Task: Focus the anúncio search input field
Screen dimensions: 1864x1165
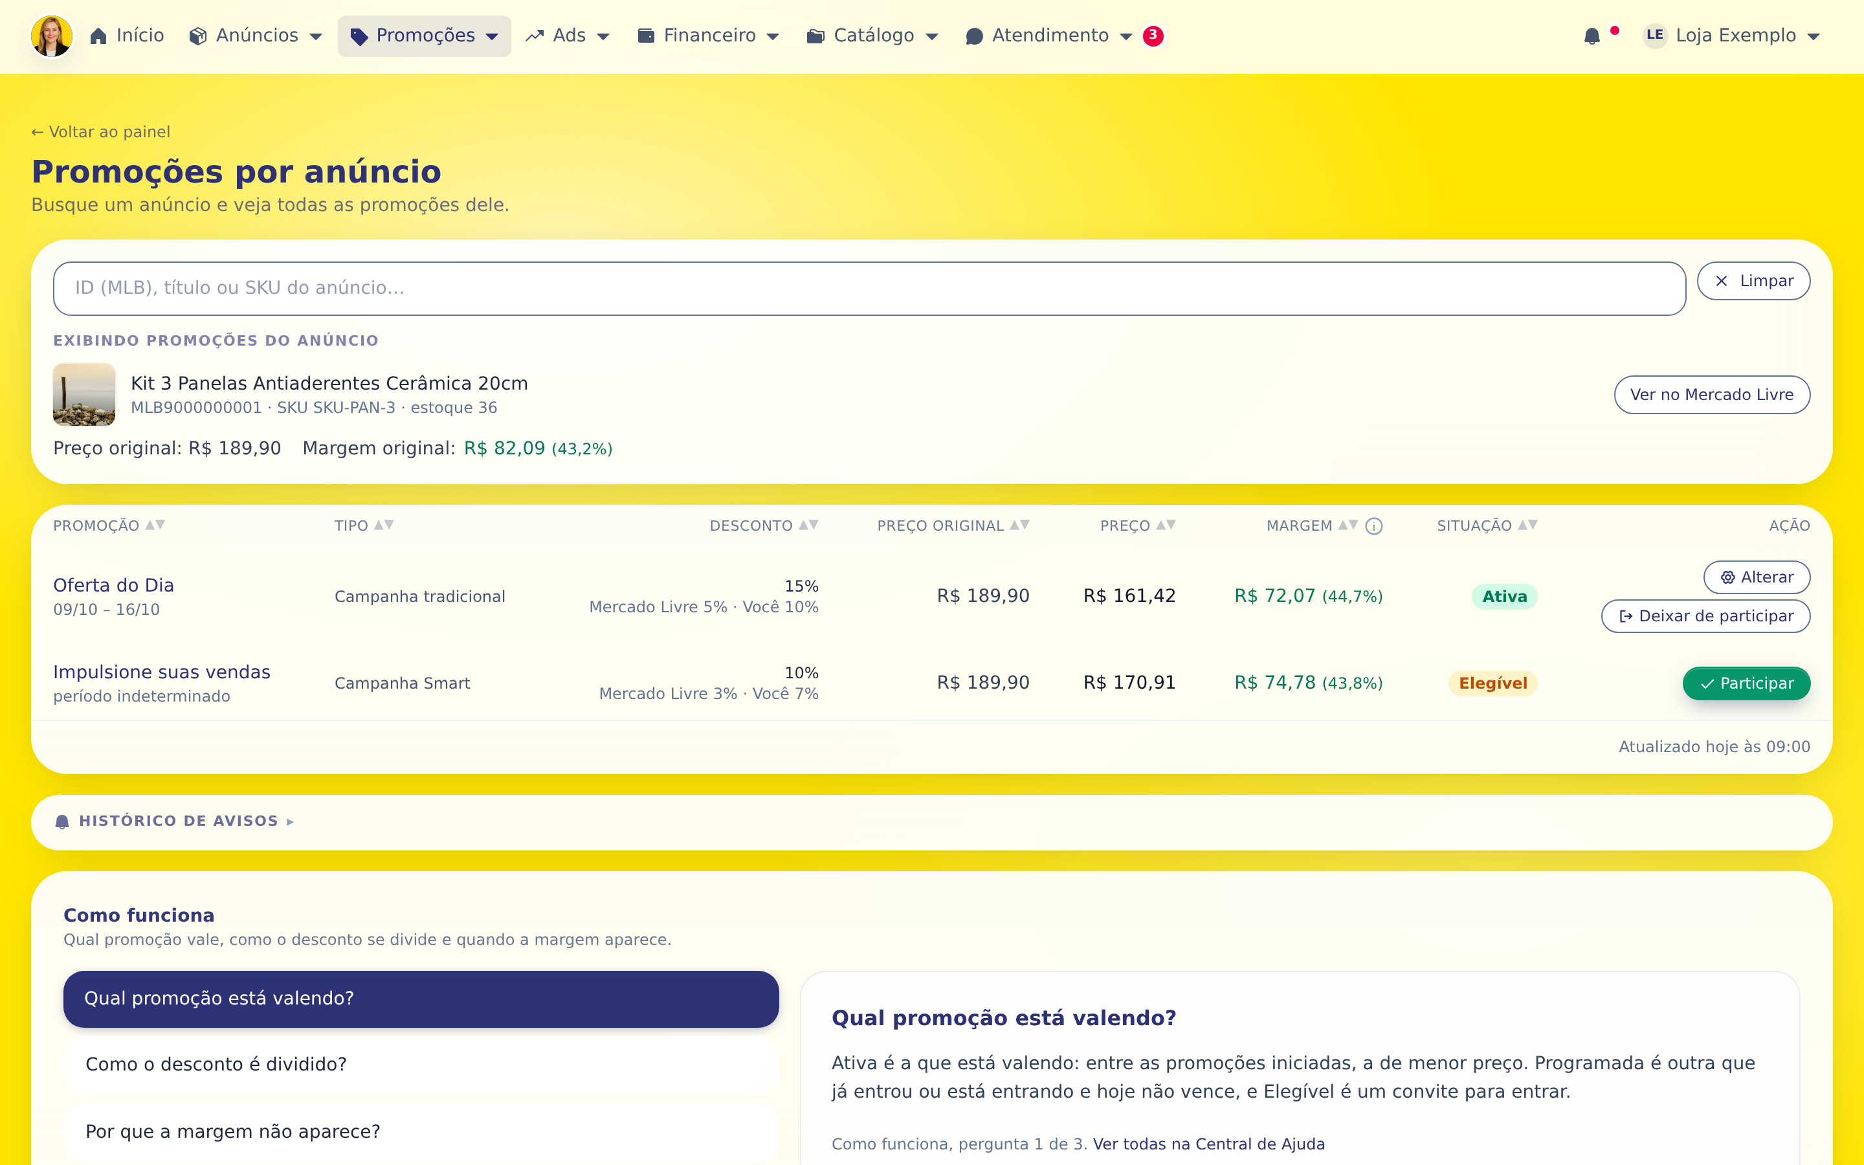Action: click(869, 288)
